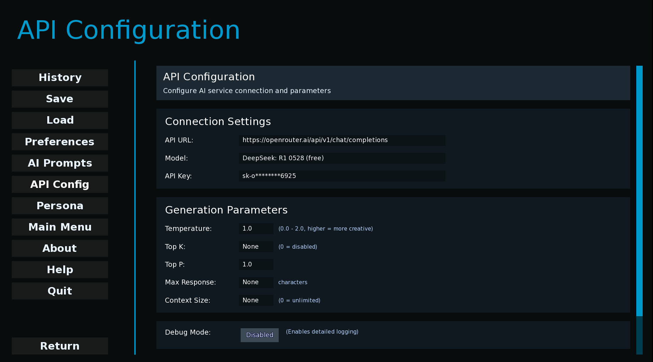Open the Help screen
This screenshot has width=653, height=362.
(x=60, y=270)
